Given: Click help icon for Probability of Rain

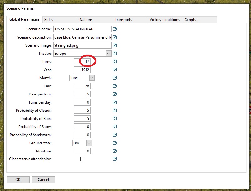Looking at the screenshot, I should (115, 119).
